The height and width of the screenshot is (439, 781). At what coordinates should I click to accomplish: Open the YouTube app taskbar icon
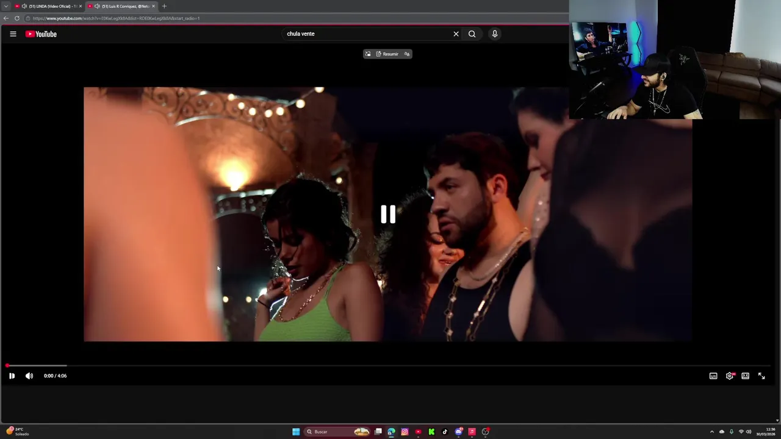(x=418, y=432)
